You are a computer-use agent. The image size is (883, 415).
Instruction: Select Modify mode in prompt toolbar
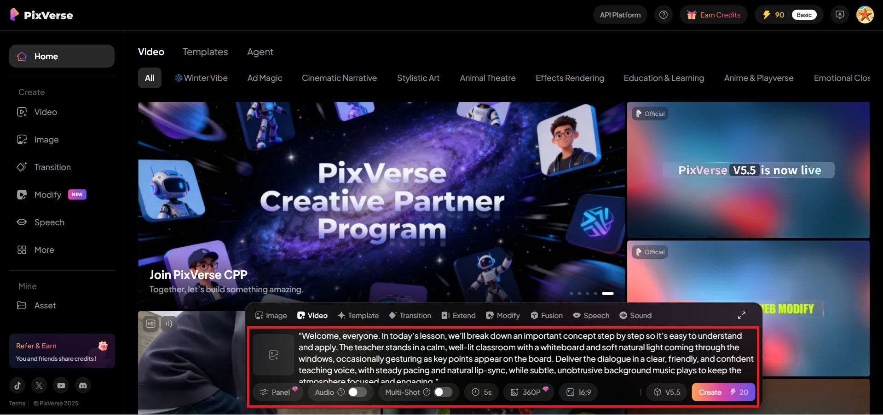pos(503,315)
